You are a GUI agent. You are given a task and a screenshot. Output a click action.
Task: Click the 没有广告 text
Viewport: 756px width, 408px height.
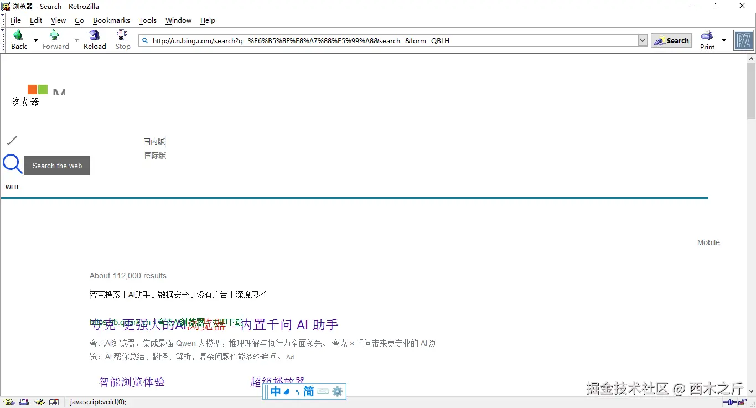click(x=212, y=295)
